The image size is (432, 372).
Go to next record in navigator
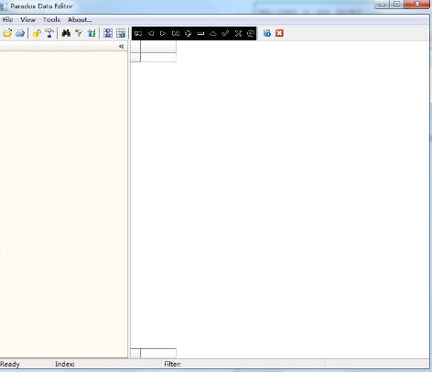[163, 33]
